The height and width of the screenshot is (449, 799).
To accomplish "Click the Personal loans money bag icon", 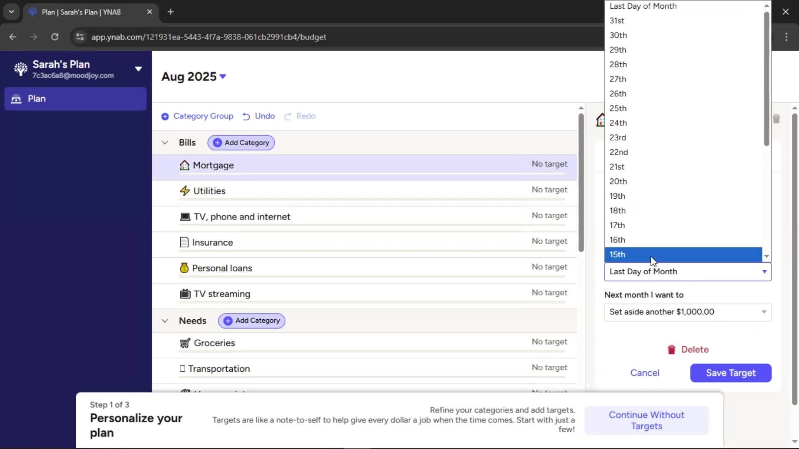I will (x=184, y=268).
